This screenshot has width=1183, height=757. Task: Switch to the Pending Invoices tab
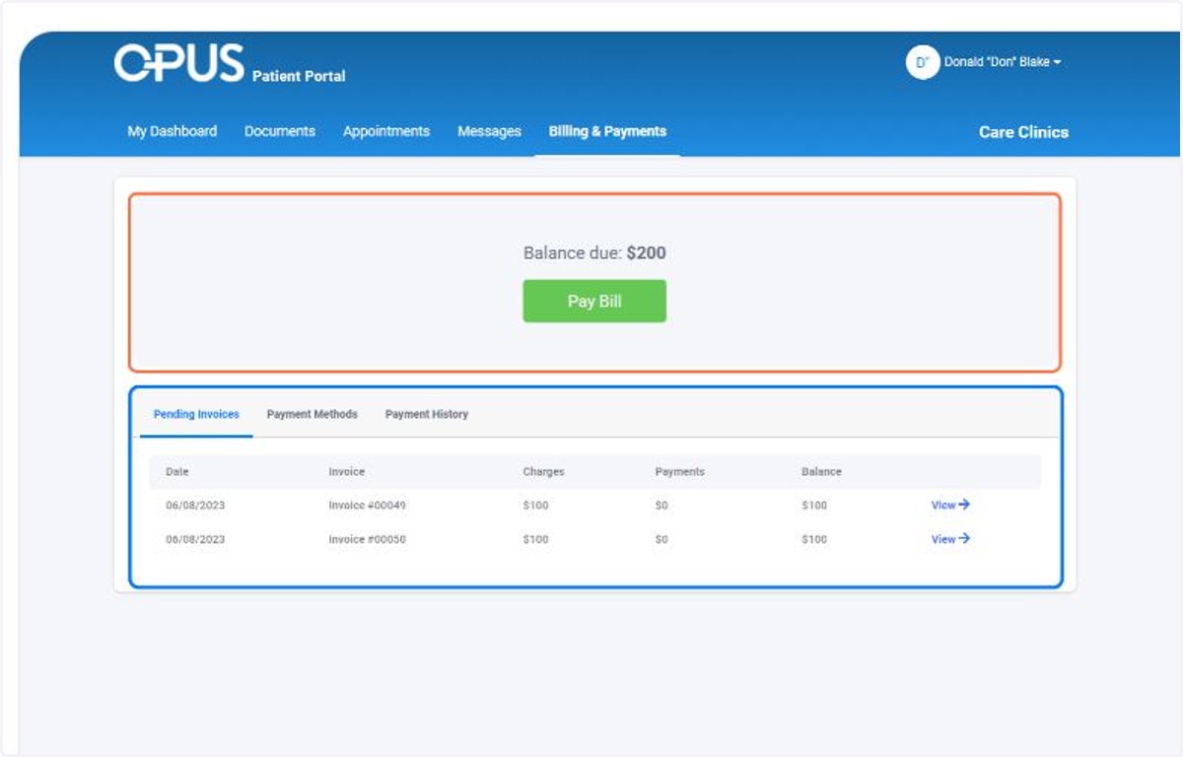pos(196,414)
